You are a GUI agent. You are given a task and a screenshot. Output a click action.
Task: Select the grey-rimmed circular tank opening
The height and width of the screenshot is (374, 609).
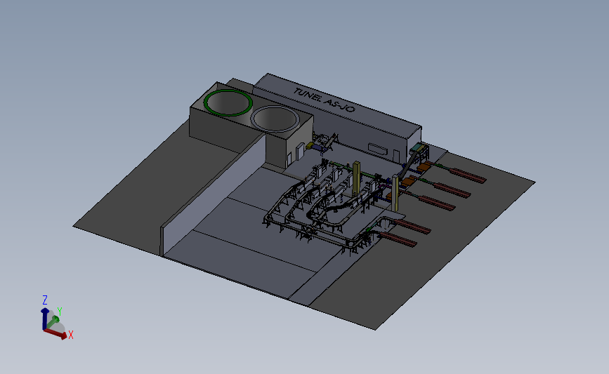pos(275,119)
